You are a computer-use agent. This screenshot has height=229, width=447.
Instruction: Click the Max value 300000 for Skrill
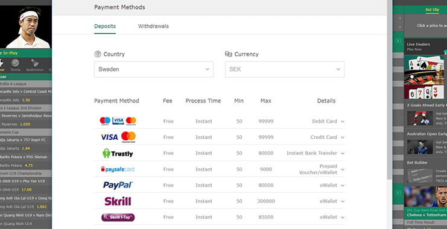[266, 201]
